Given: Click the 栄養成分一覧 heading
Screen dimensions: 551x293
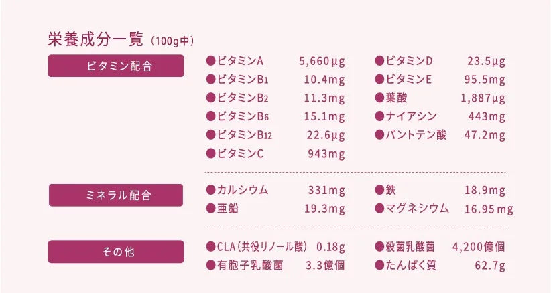Looking at the screenshot, I should coord(96,39).
